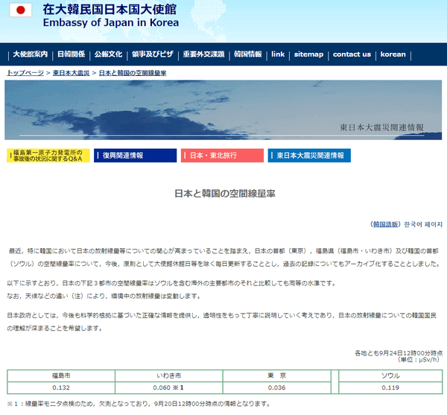
Task: Select the ソウル table header cell
Action: [x=390, y=376]
